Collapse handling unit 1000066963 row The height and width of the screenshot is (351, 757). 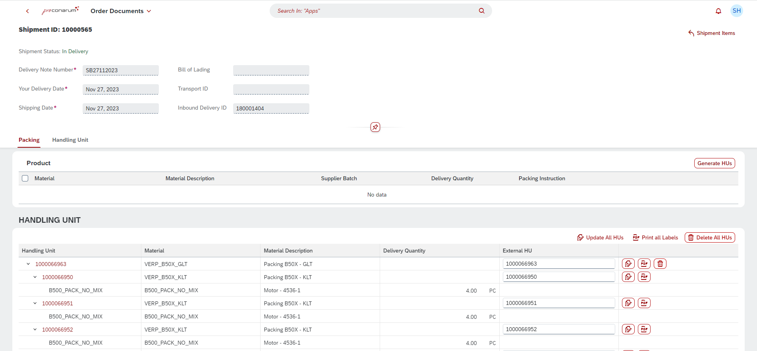tap(28, 264)
